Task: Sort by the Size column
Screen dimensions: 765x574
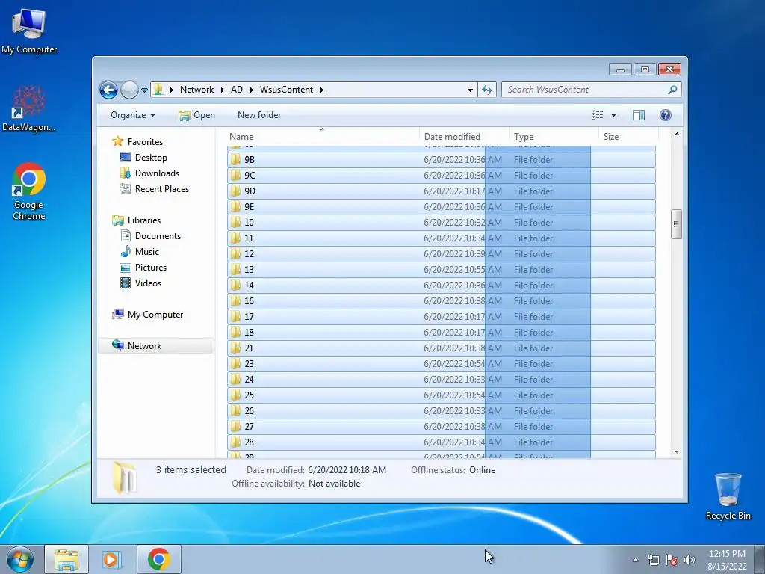Action: (x=628, y=137)
